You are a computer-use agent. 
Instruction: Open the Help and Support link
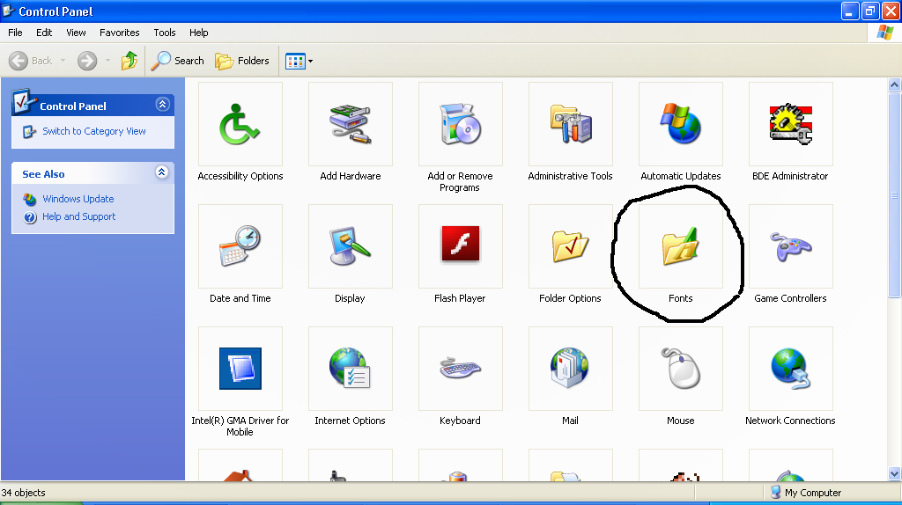[x=78, y=216]
